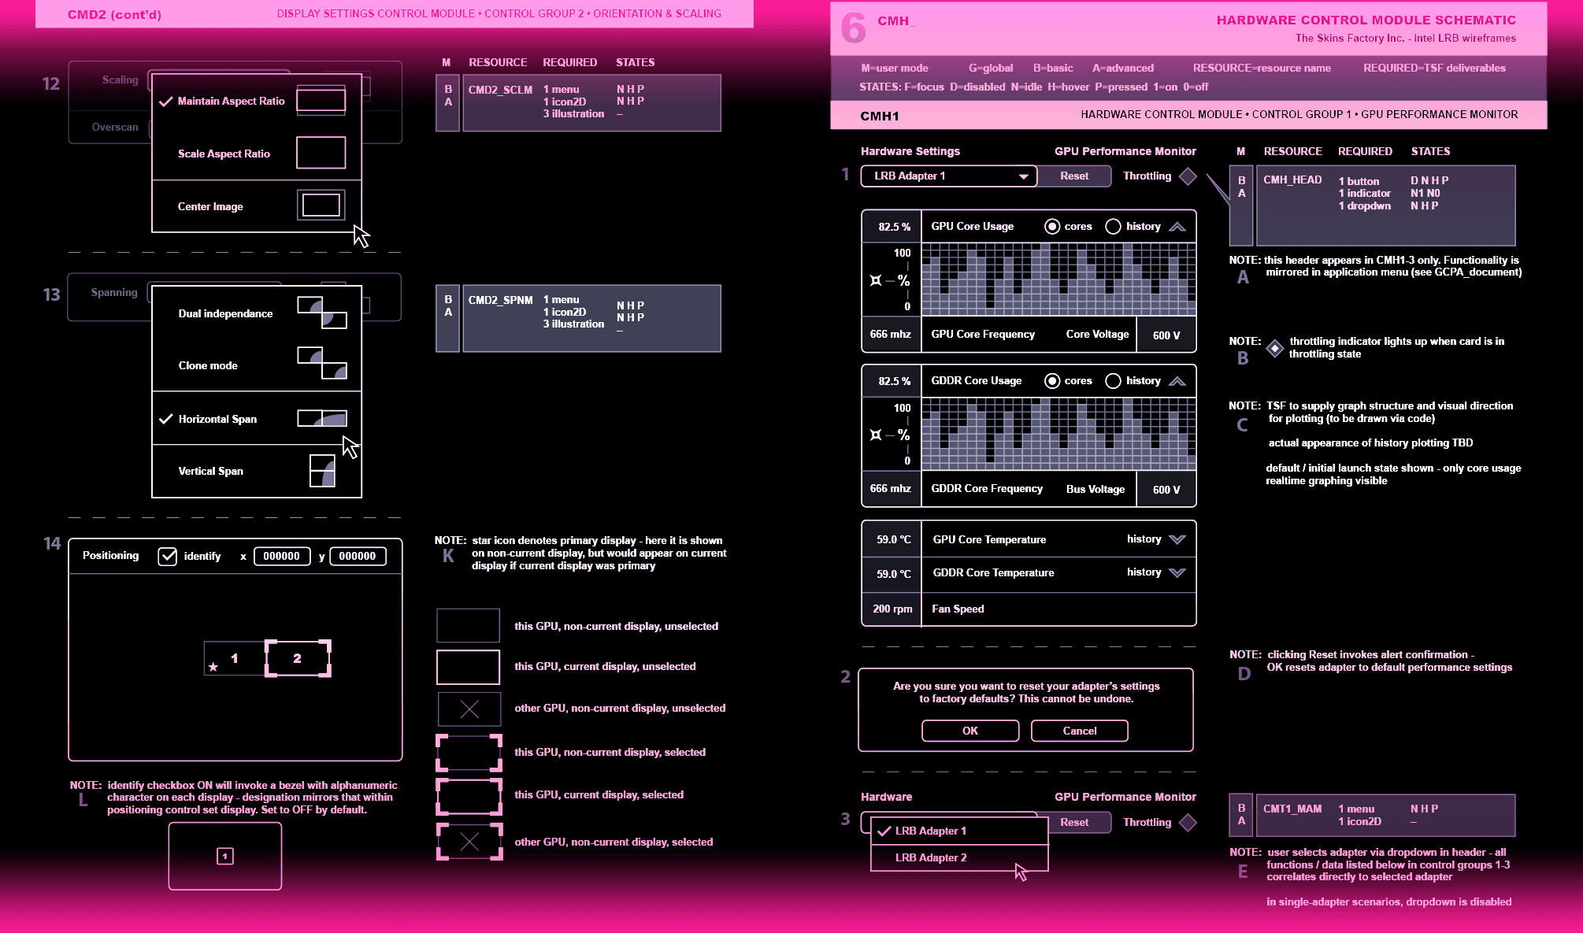
Task: Click the x position input field
Action: pyautogui.click(x=281, y=556)
